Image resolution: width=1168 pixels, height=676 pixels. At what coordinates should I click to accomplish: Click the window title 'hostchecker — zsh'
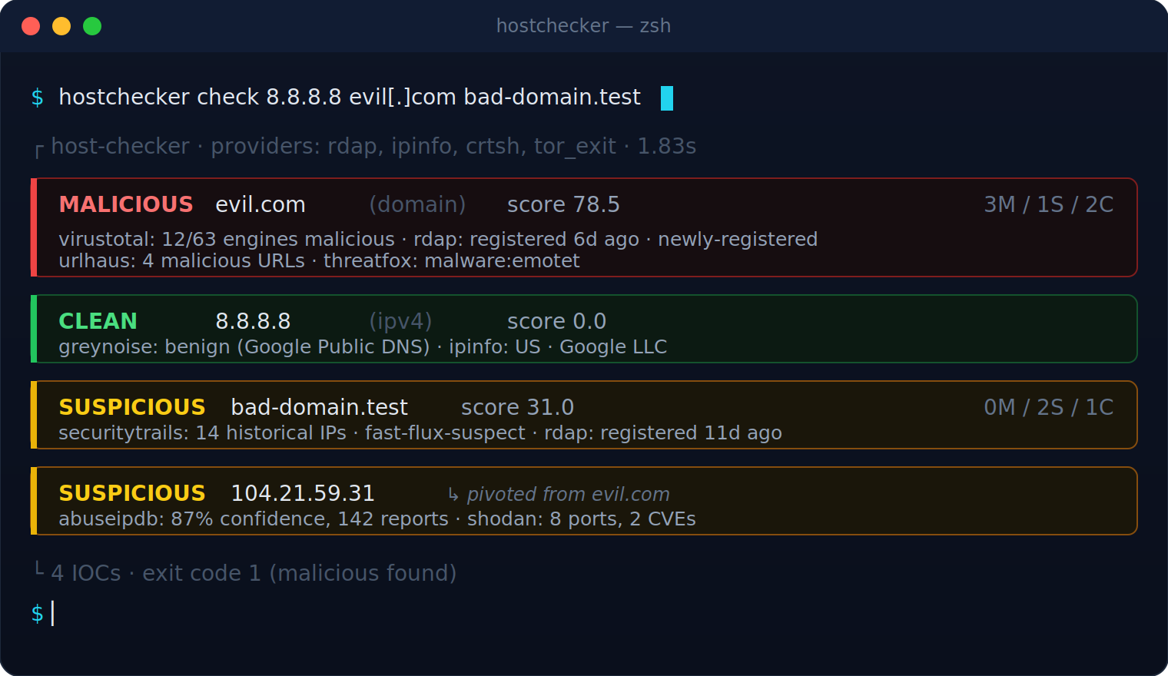(583, 26)
